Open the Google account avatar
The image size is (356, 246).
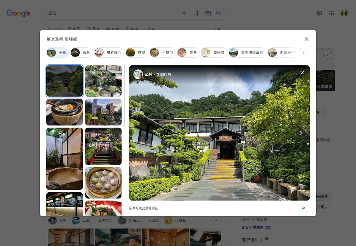[344, 13]
